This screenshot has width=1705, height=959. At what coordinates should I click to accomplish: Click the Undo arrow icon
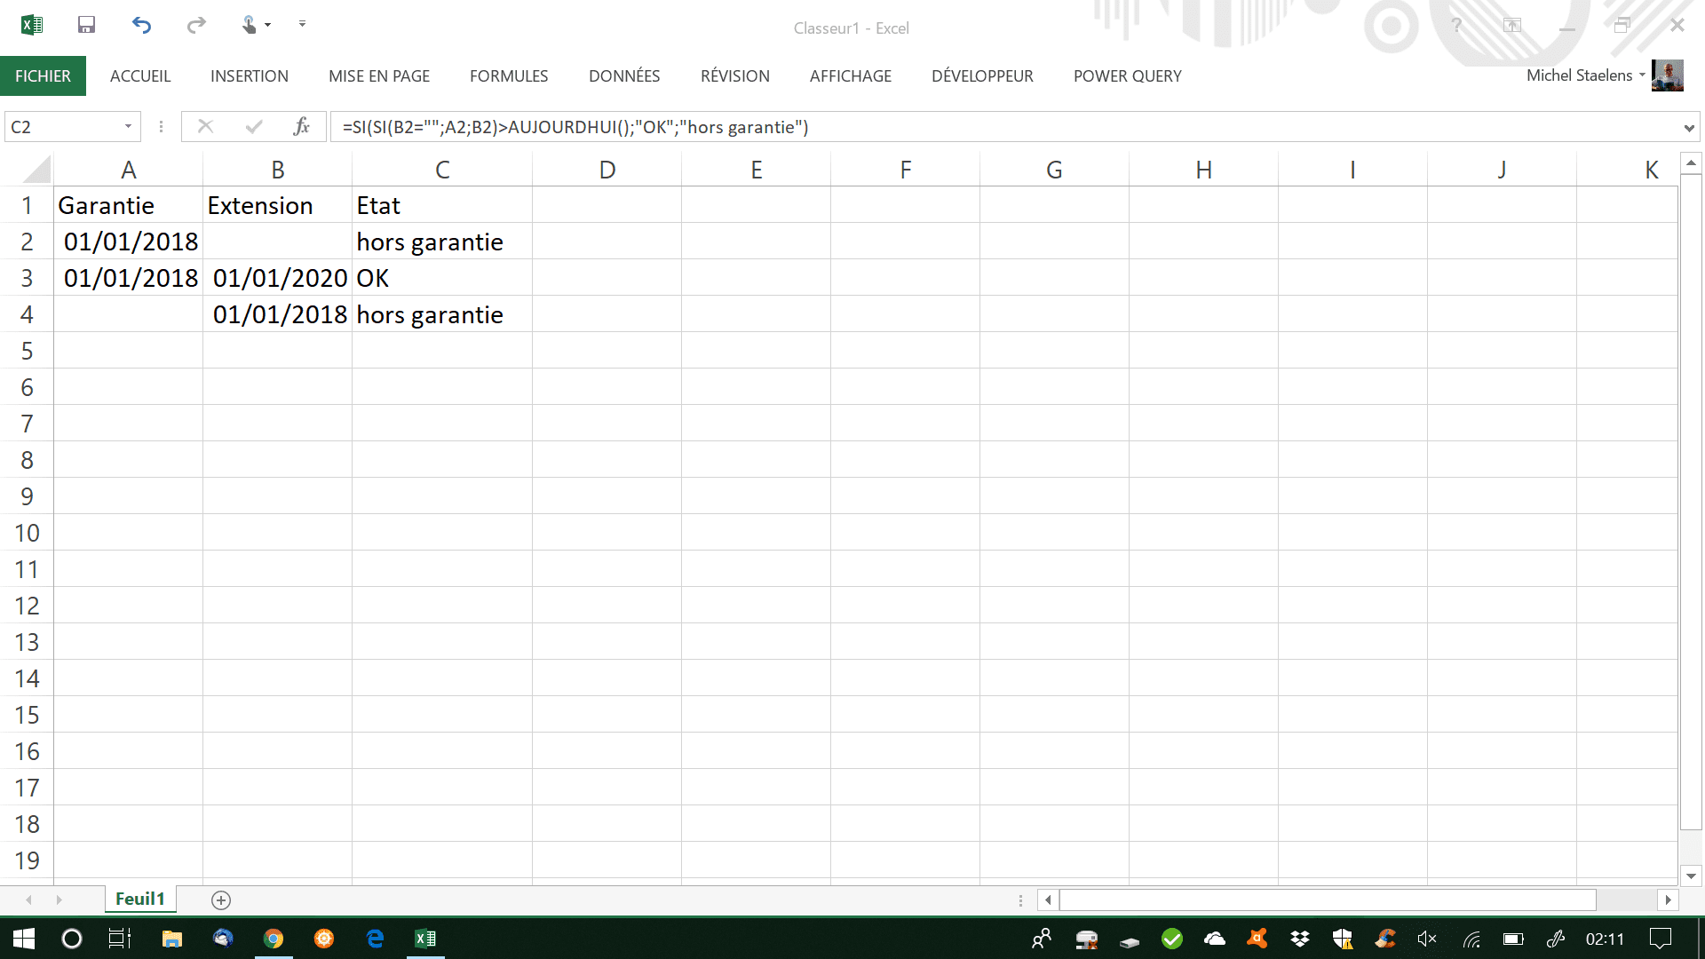[x=141, y=25]
